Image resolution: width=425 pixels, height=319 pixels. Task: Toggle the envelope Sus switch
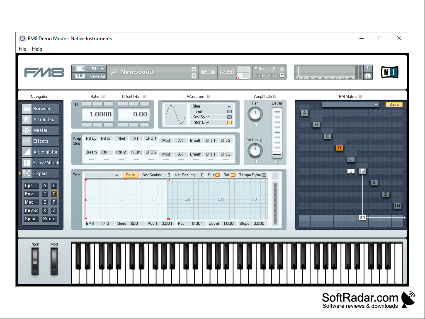click(217, 175)
